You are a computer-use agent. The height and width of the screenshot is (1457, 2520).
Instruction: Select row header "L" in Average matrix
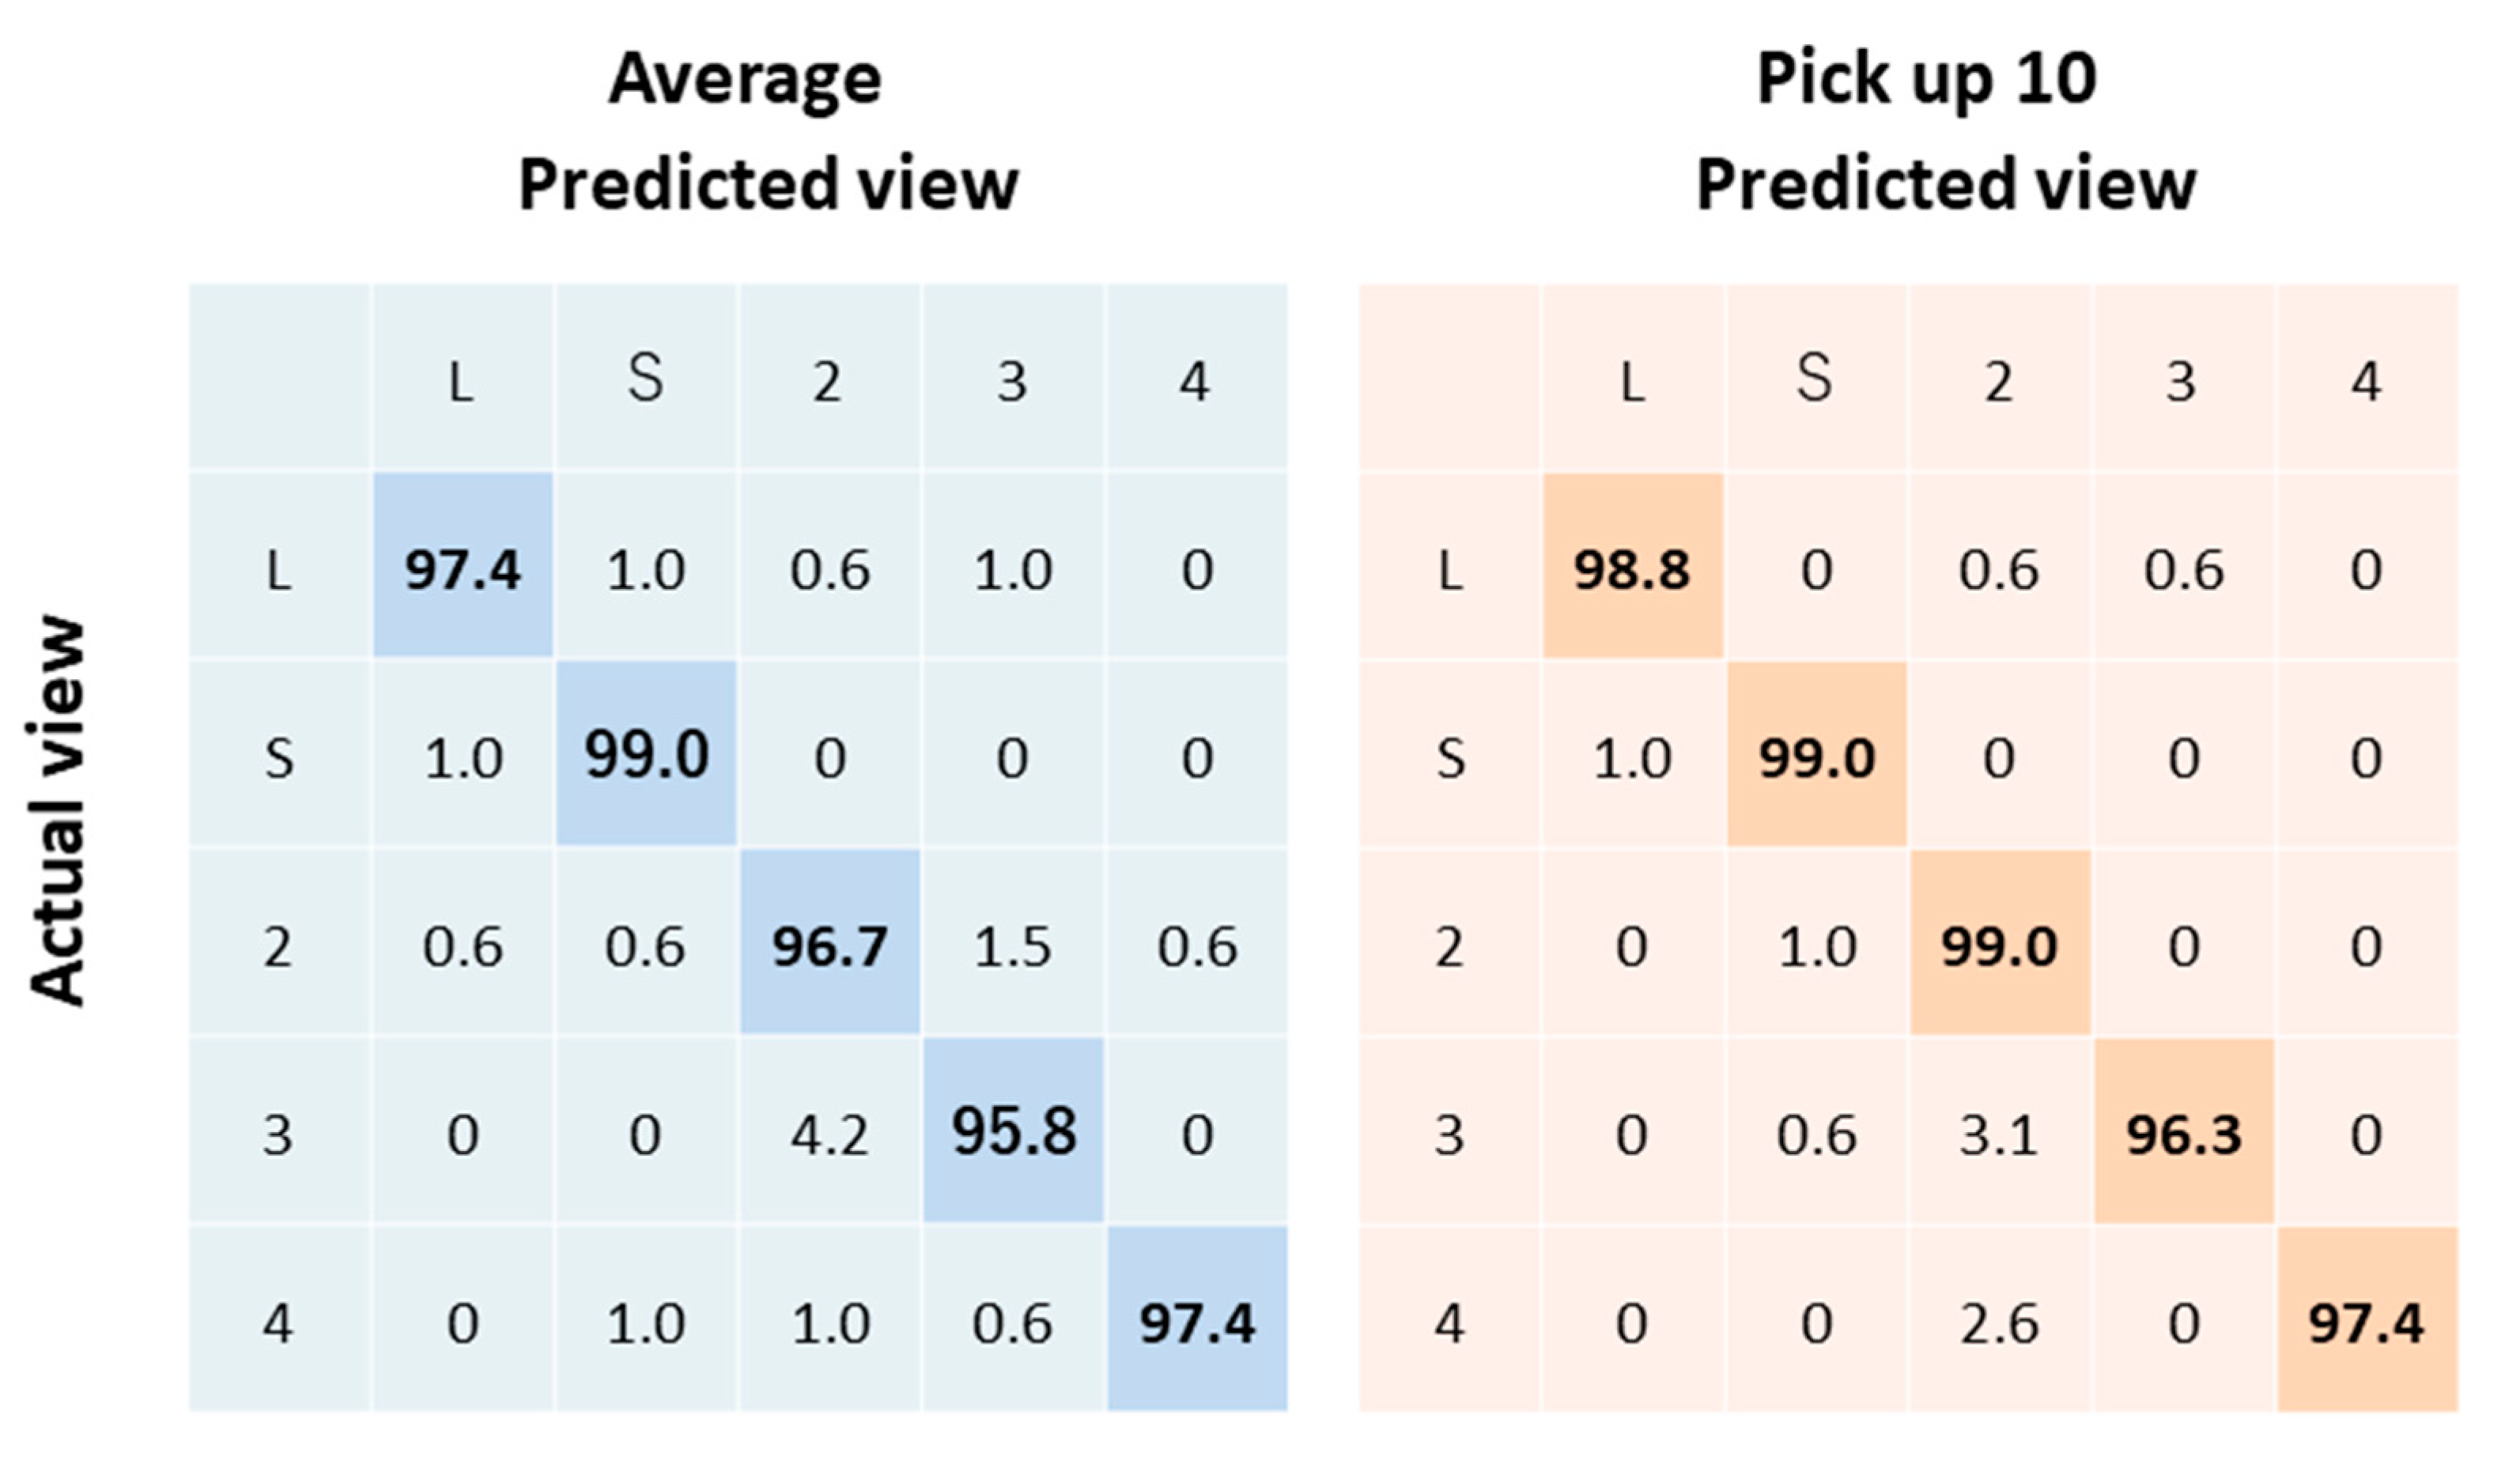pos(279,571)
